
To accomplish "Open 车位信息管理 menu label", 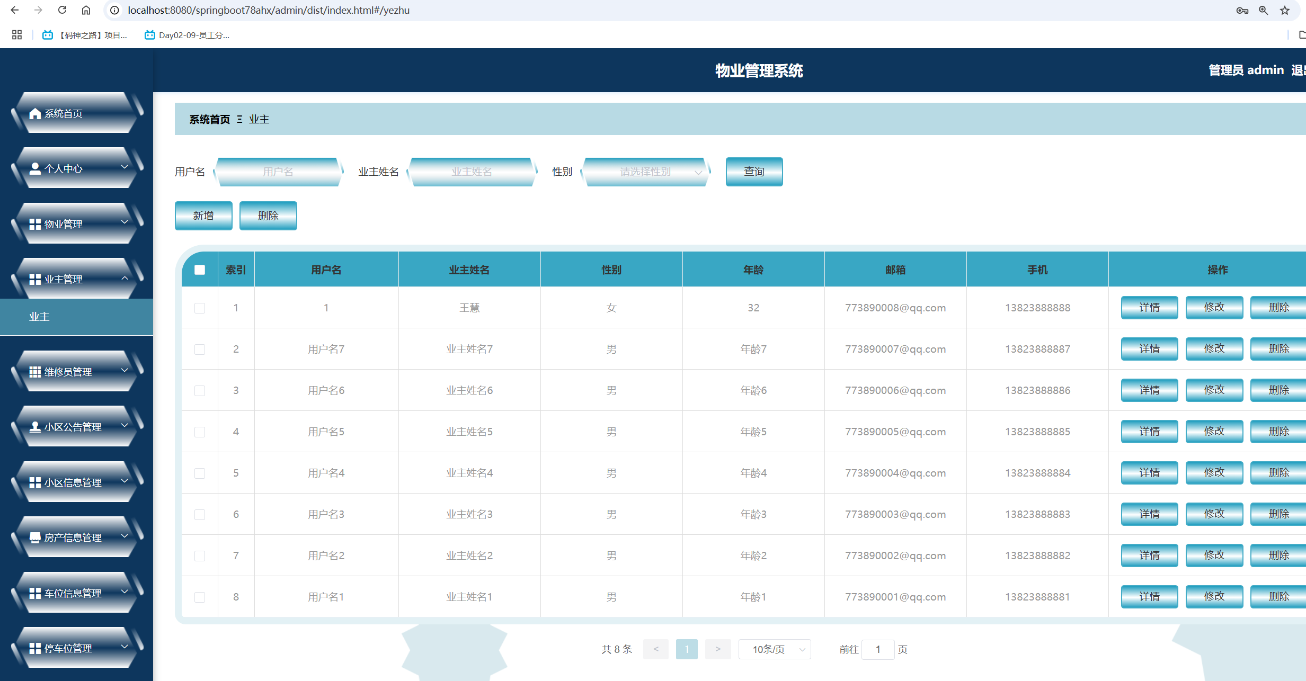I will [x=73, y=593].
